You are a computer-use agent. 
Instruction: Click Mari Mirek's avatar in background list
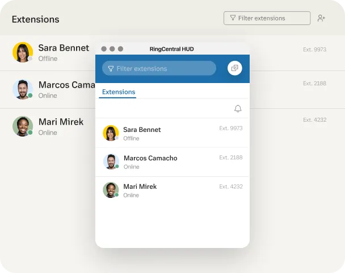22,126
